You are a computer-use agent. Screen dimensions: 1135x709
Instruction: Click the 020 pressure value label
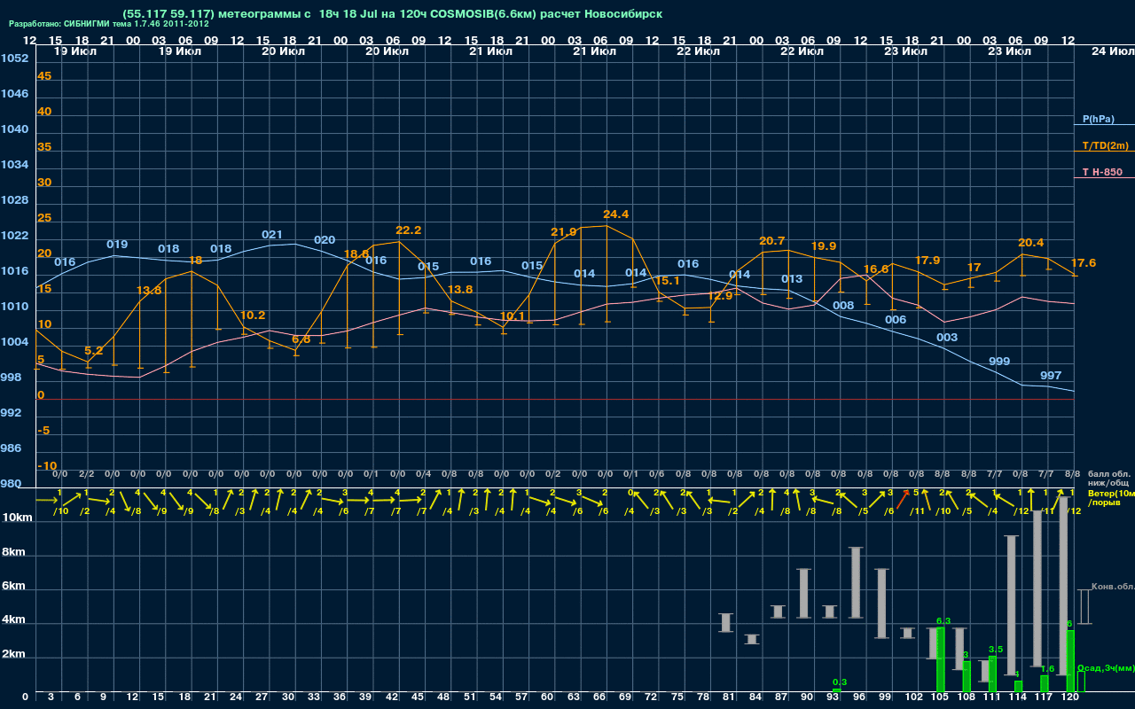click(x=325, y=240)
